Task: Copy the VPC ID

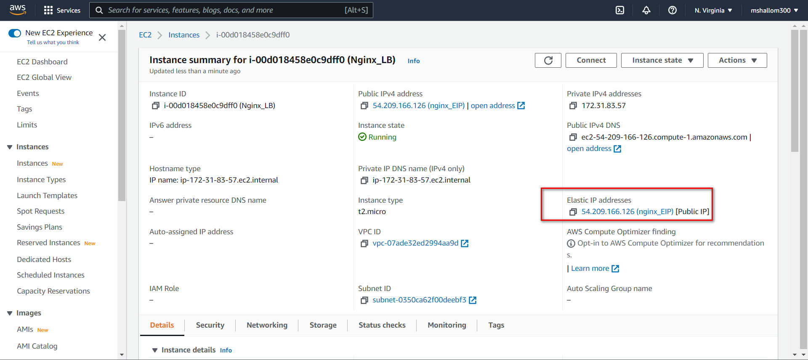Action: click(x=364, y=243)
